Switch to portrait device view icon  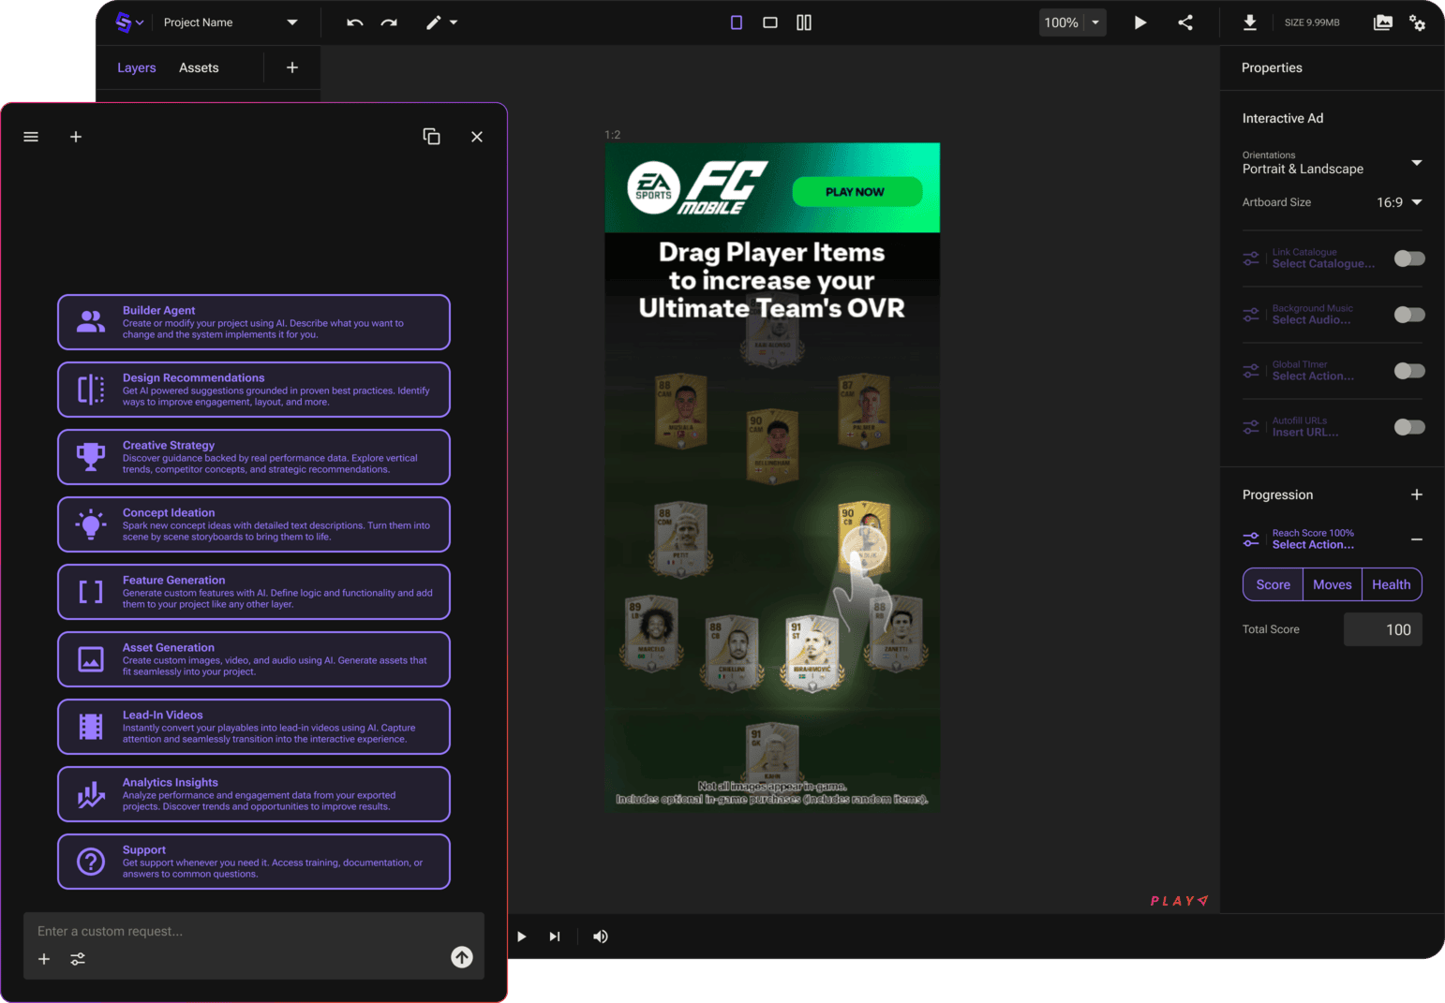737,22
